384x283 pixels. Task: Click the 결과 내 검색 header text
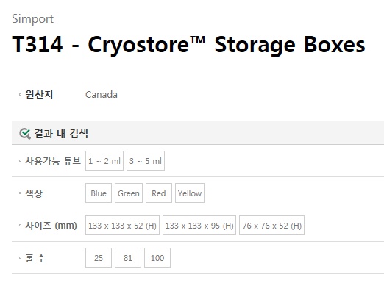(x=61, y=134)
